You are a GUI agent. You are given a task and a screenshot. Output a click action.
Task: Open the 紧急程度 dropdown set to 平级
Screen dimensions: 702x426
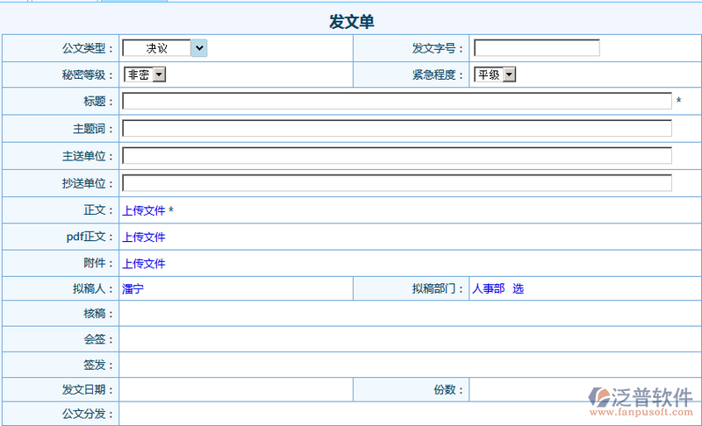495,75
